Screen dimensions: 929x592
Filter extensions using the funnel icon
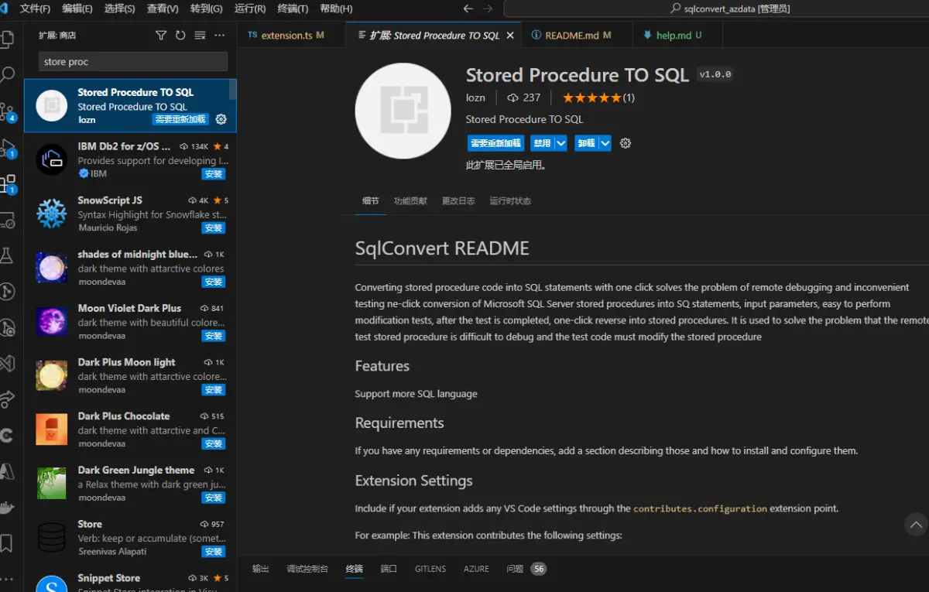(x=161, y=35)
